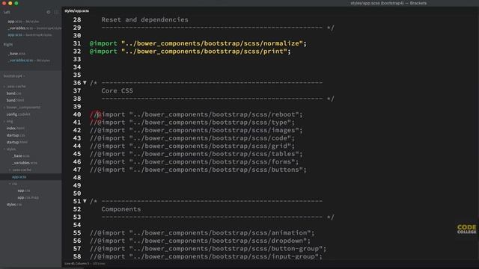Click the reboot import on line 40
The width and height of the screenshot is (479, 269).
click(x=196, y=114)
